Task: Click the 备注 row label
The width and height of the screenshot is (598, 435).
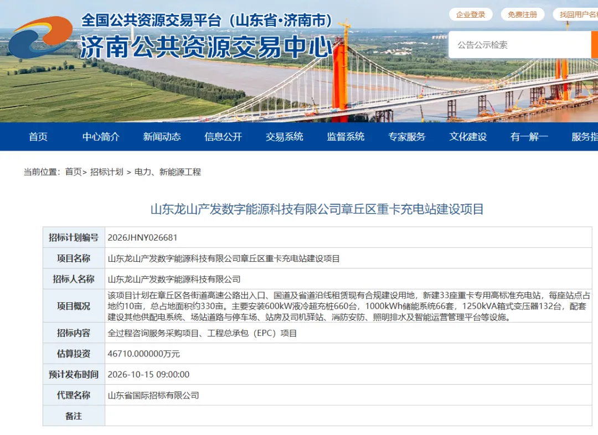Action: 74,416
